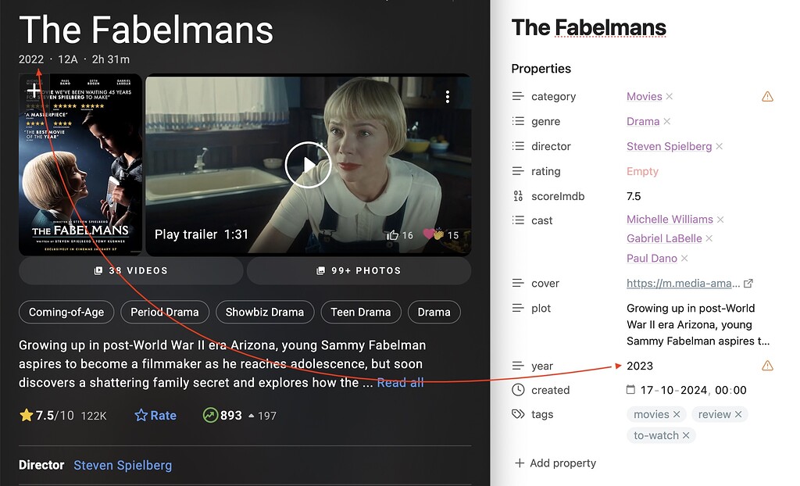Expand the plot summary via Read all
This screenshot has height=486, width=800.
(401, 382)
